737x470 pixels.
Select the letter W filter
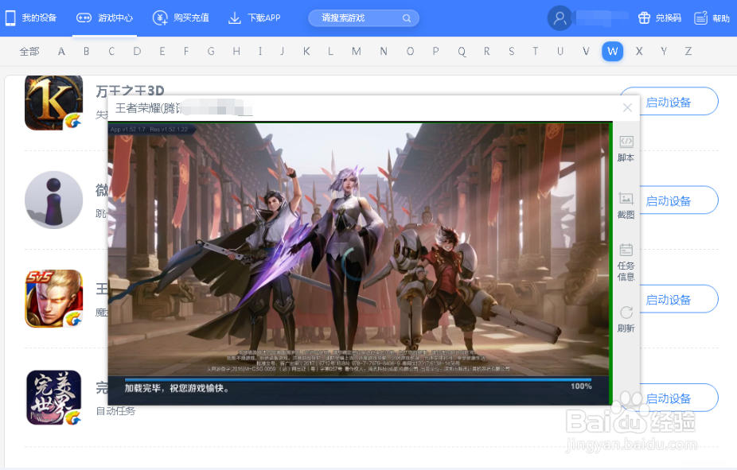pos(612,51)
